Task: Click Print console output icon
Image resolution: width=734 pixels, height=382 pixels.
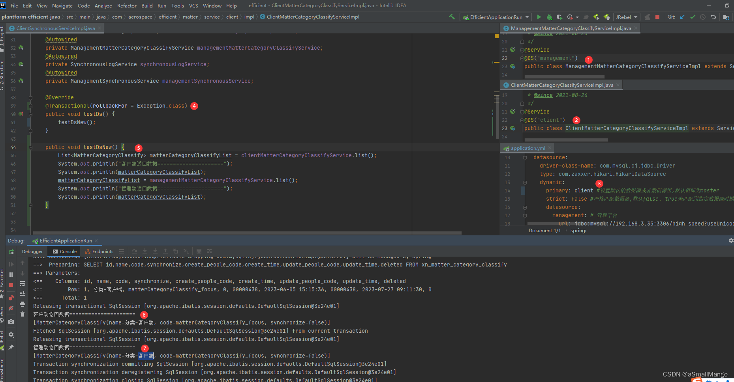Action: (x=23, y=304)
